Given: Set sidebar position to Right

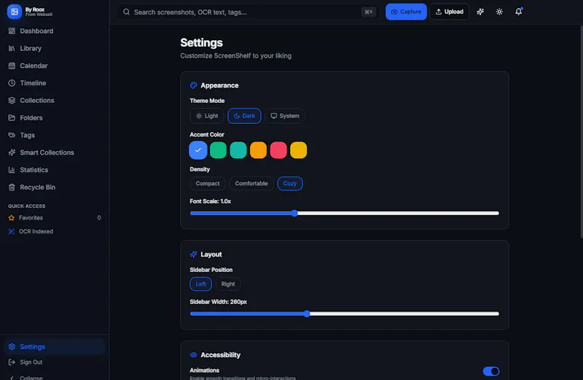Looking at the screenshot, I should point(228,284).
